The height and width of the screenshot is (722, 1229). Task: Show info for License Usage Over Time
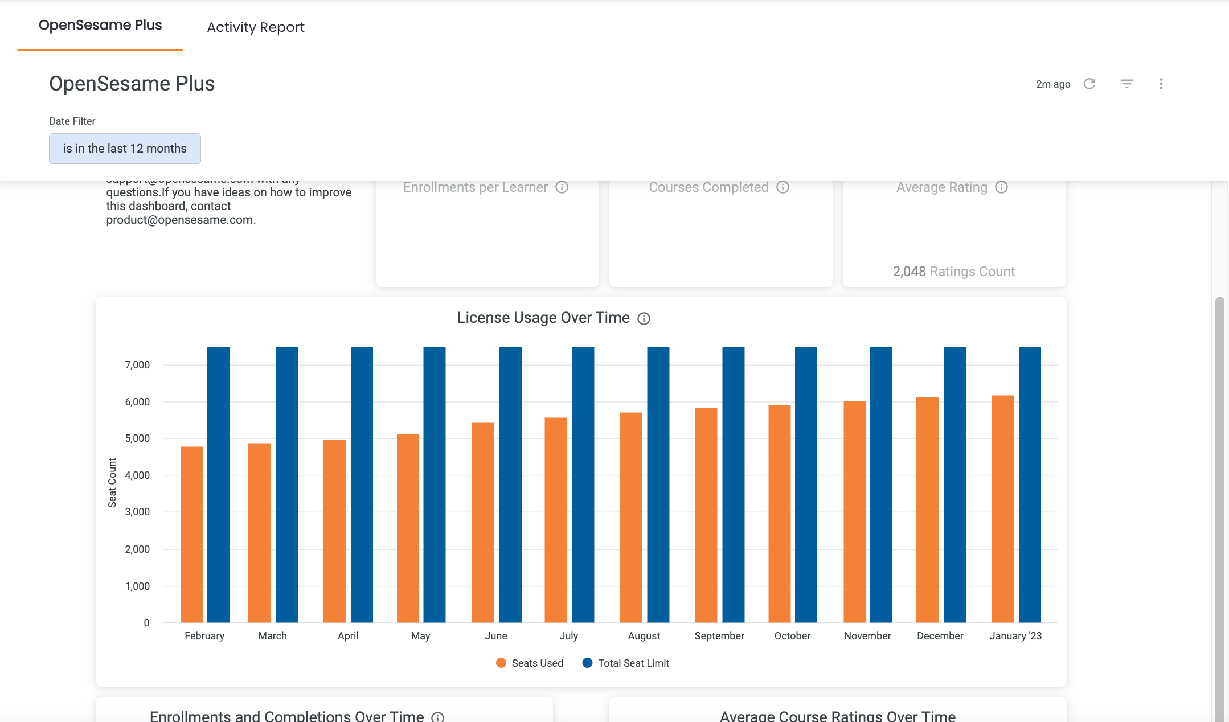pos(644,318)
